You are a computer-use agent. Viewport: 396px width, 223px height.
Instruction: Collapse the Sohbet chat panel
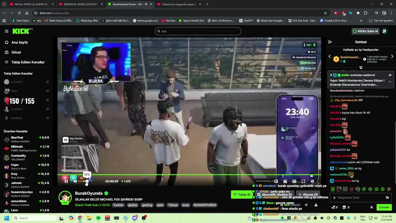(330, 42)
